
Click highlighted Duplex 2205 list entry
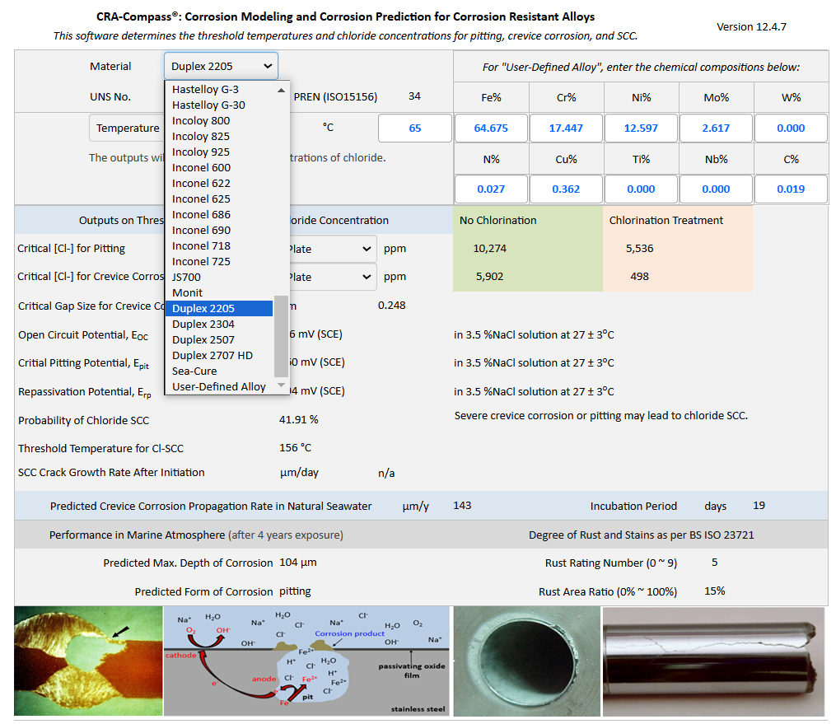click(x=219, y=308)
